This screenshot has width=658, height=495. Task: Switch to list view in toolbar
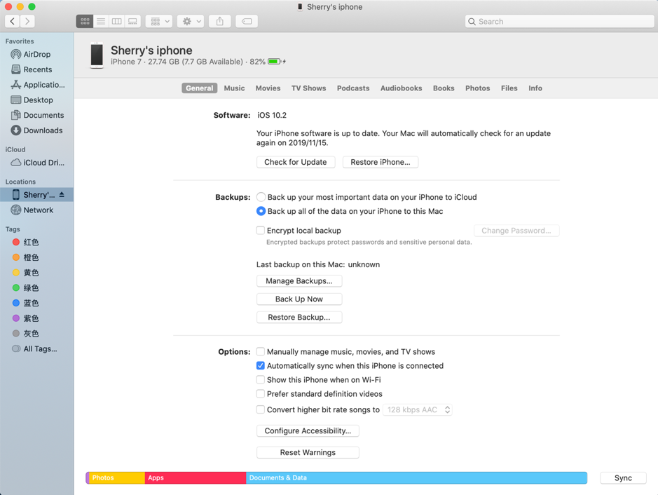pos(101,22)
